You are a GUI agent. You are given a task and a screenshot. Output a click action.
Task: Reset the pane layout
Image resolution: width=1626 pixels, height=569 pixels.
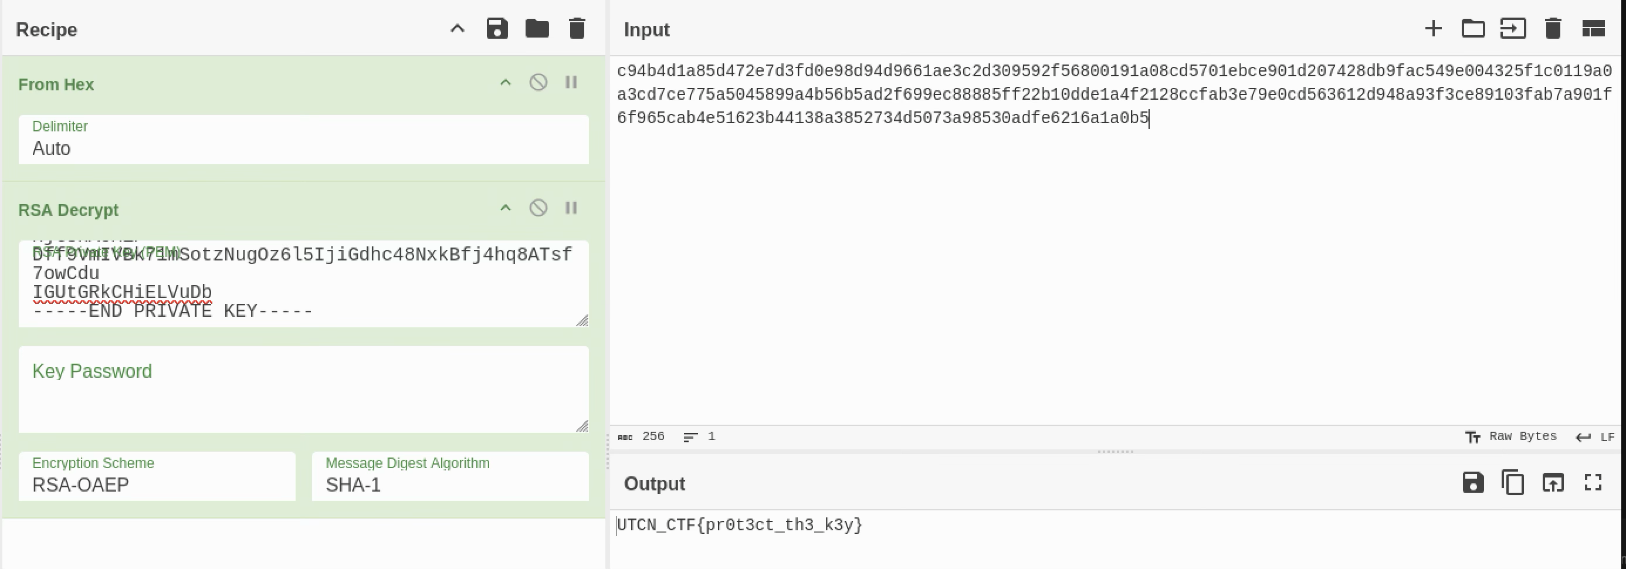1593,28
